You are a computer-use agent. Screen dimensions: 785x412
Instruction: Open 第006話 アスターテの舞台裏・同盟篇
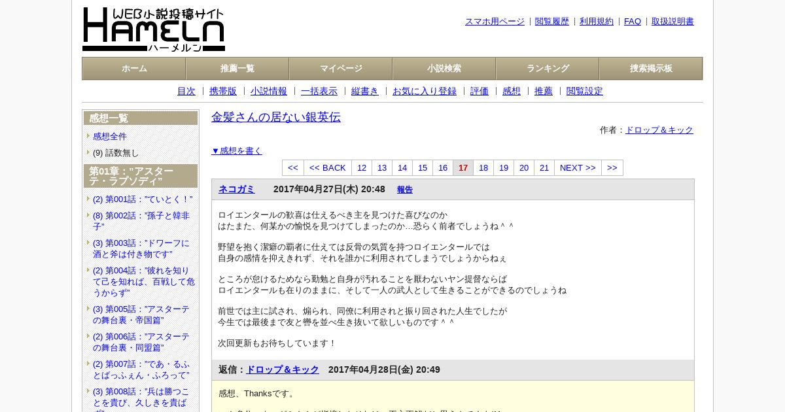tap(141, 342)
